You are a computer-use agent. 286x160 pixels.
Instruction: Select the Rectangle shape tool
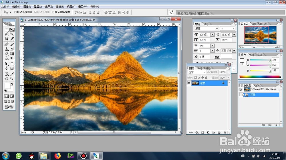[x=12, y=68]
